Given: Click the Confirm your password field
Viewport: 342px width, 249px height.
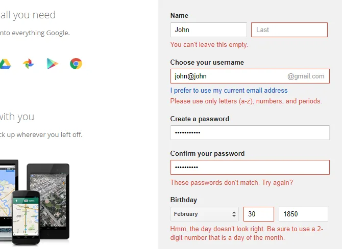Looking at the screenshot, I should 250,168.
